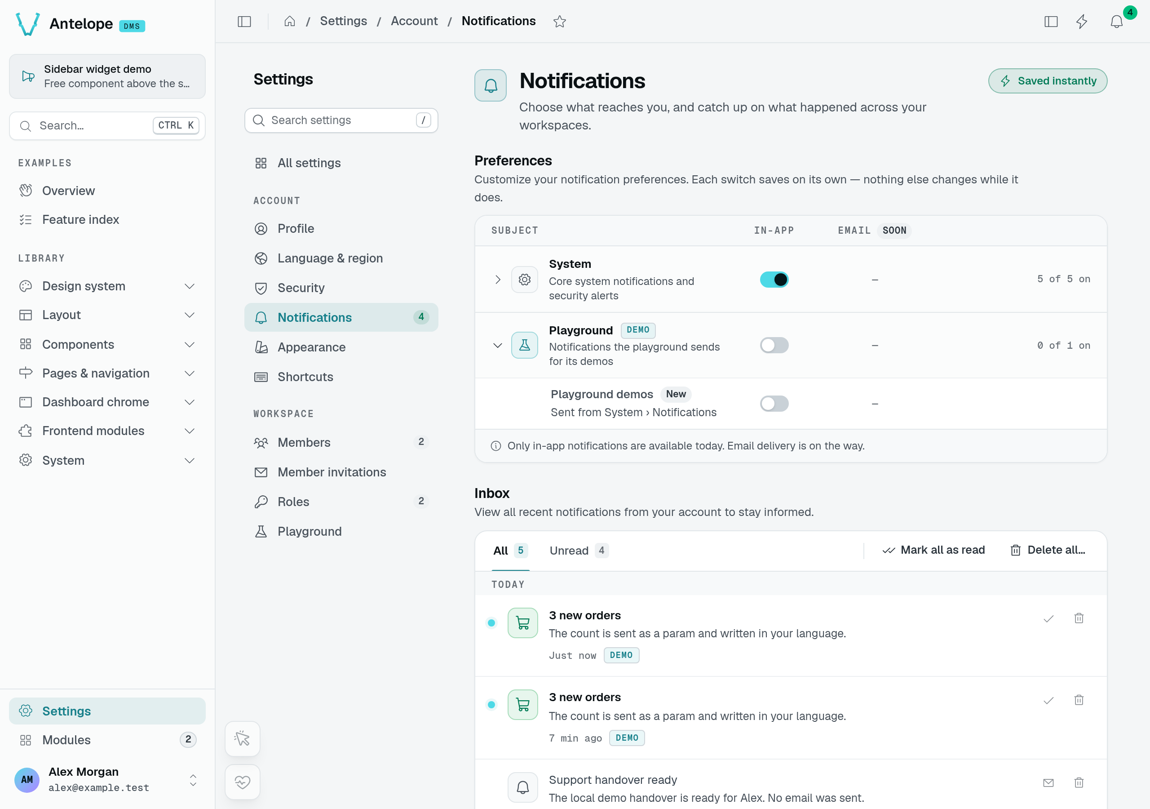Open Security settings

[341, 288]
